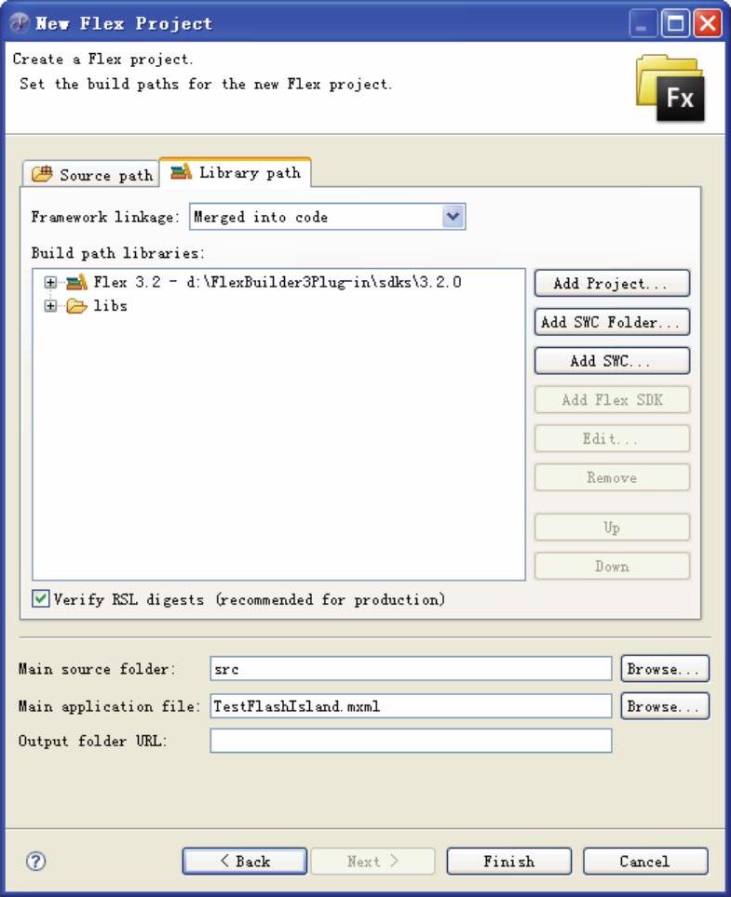The height and width of the screenshot is (897, 731).
Task: Browse for the main source folder
Action: (665, 669)
